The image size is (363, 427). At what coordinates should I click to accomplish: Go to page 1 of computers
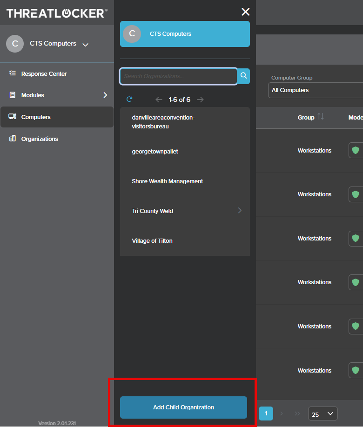[266, 414]
